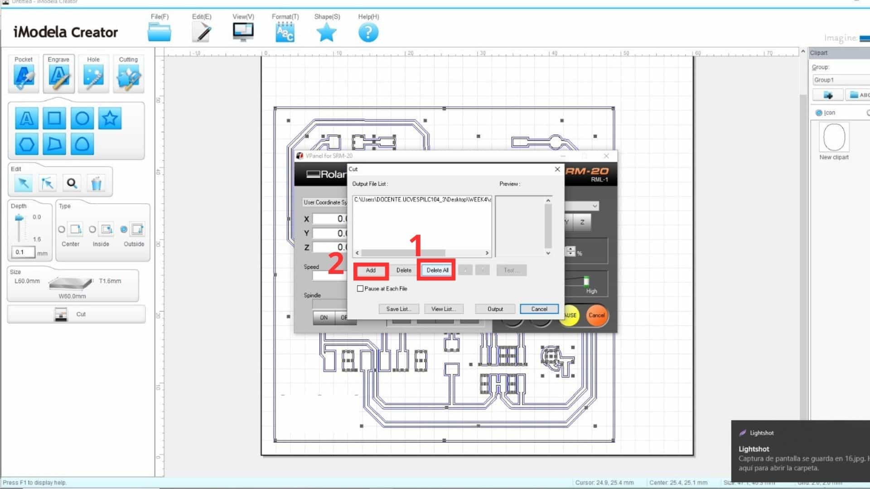
Task: Open the Group1 dropdown in Clipart
Action: 841,80
